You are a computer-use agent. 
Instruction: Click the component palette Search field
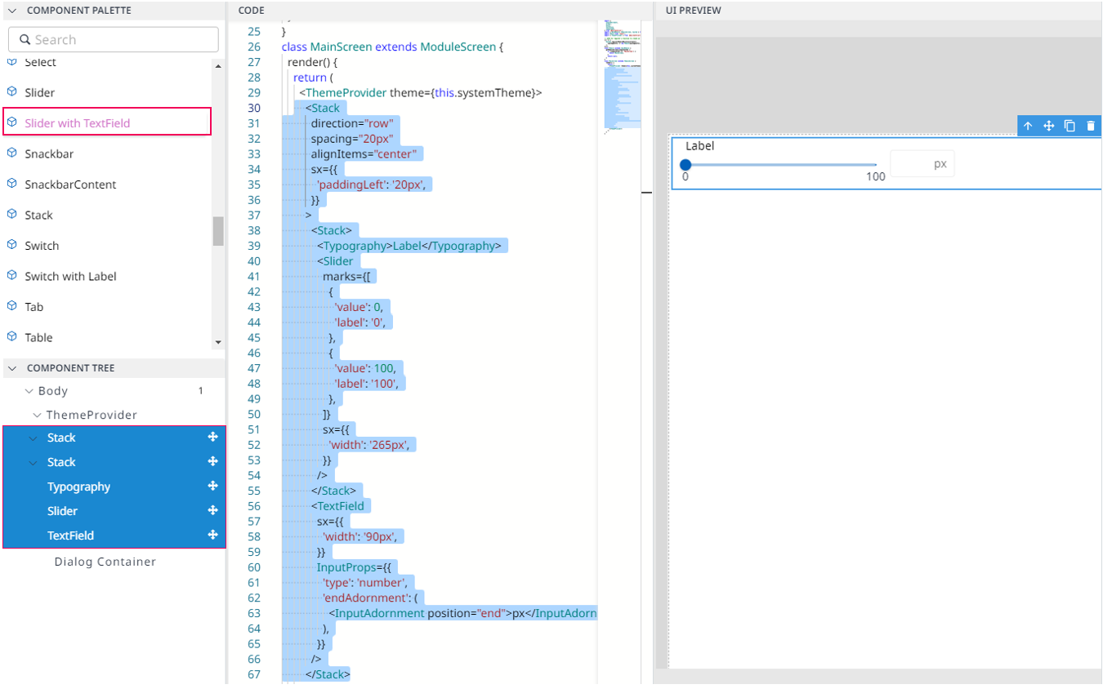(114, 39)
